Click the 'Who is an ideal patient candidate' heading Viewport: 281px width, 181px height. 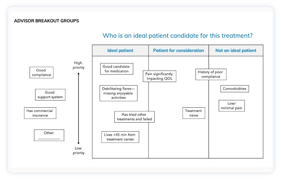click(x=177, y=36)
